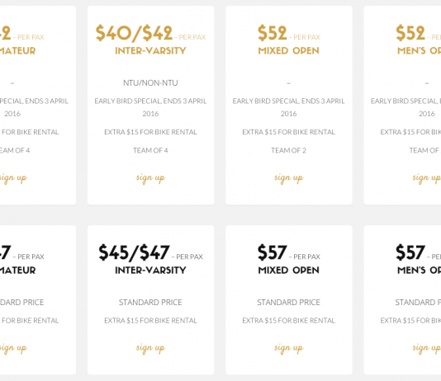Click the black $57 Mixed Open price
The width and height of the screenshot is (441, 381).
(x=273, y=252)
